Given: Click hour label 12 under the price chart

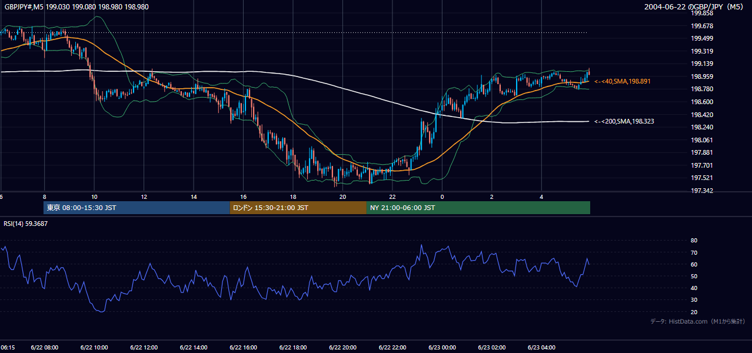Looking at the screenshot, I should point(144,197).
